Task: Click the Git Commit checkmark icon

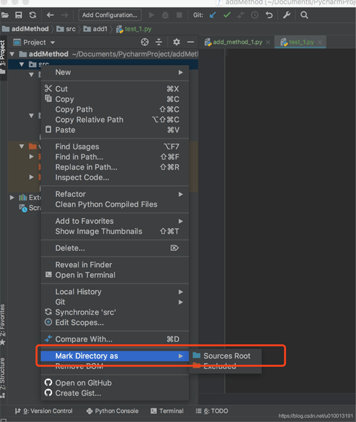Action: pyautogui.click(x=227, y=15)
